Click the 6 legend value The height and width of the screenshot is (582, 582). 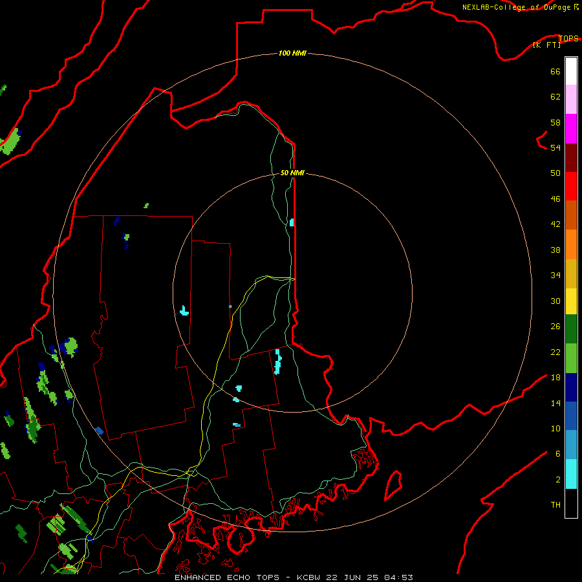tap(558, 454)
